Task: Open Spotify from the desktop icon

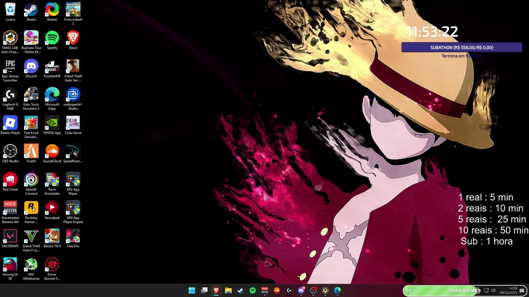Action: click(52, 40)
